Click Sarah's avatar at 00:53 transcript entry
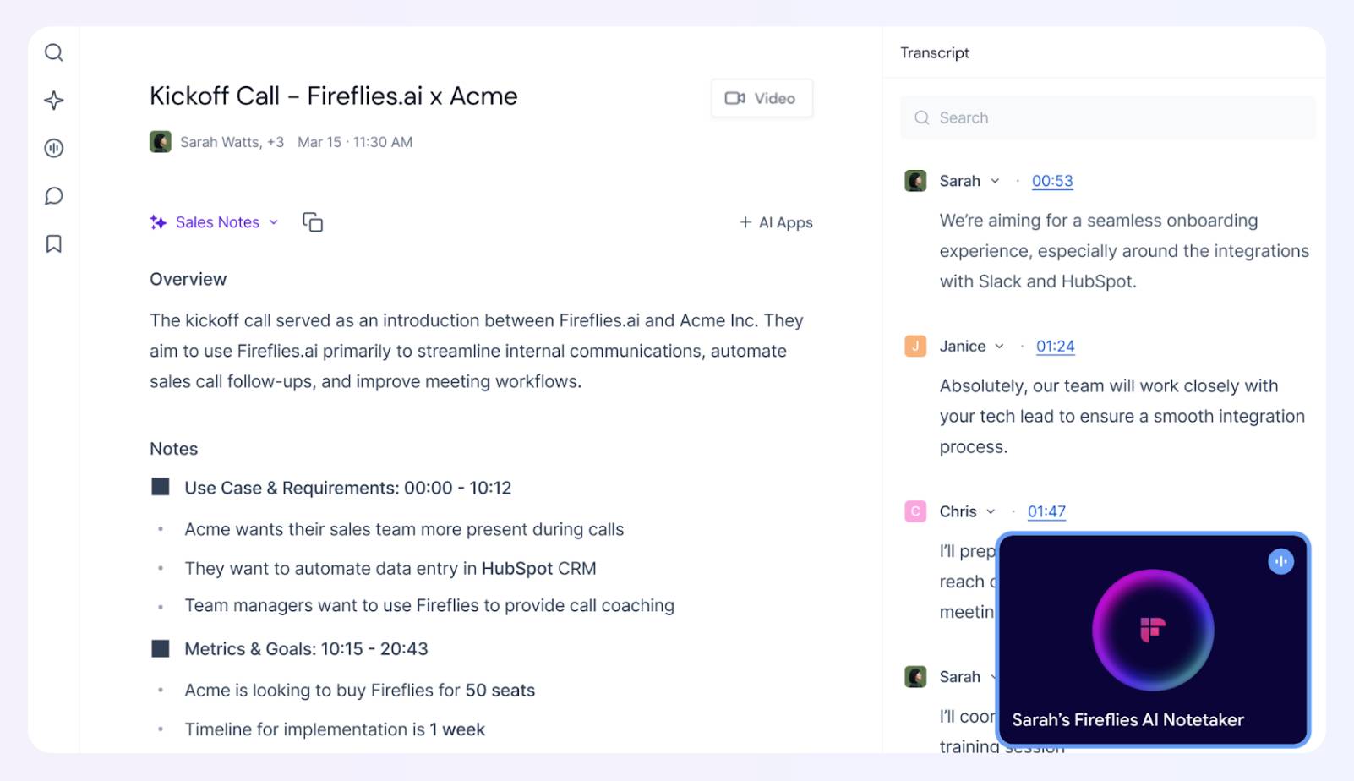The width and height of the screenshot is (1354, 781). pos(915,181)
